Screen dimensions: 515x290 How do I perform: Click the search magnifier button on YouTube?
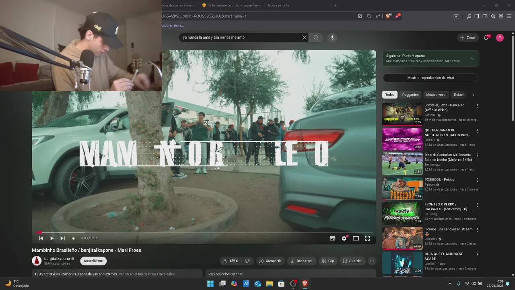[316, 37]
